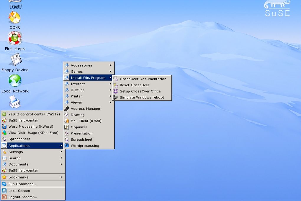Viewport: 301px width, 201px height.
Task: Open the Search menu entry
Action: pos(33,158)
